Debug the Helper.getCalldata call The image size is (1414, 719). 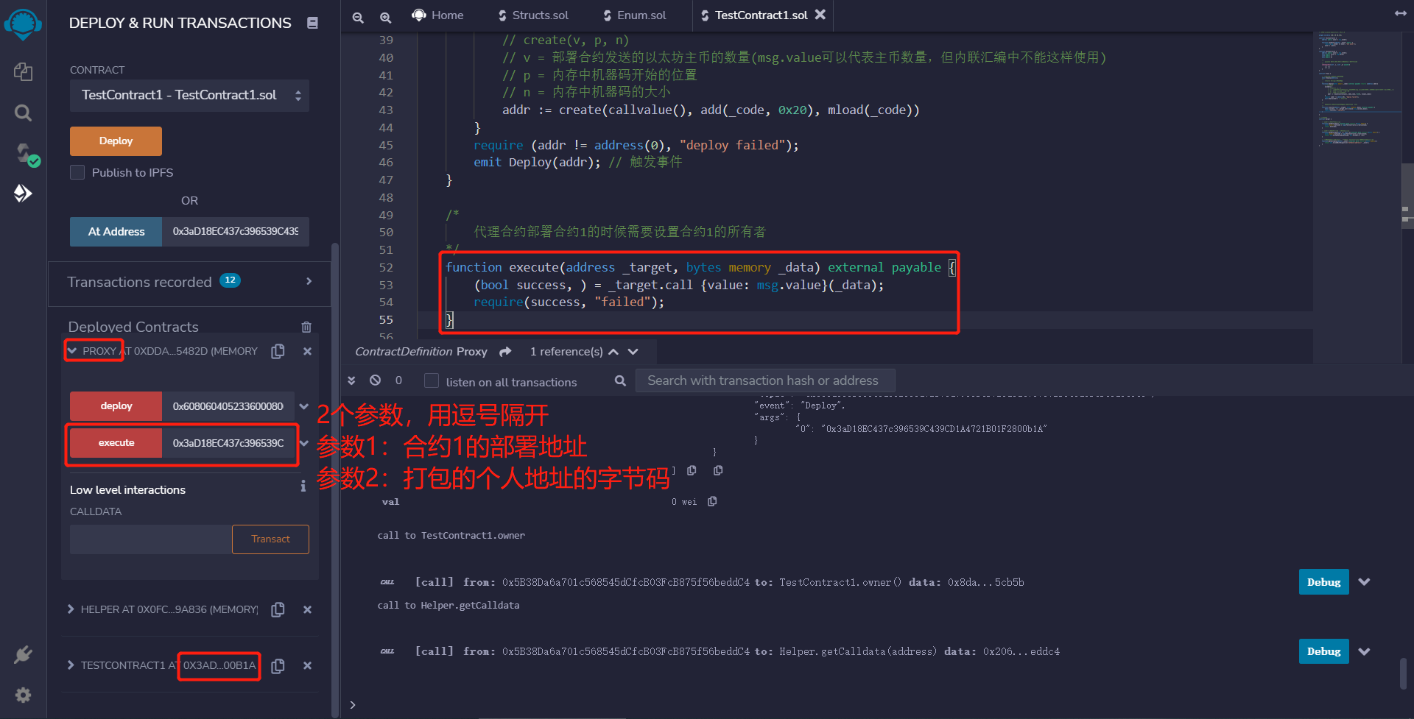click(1323, 651)
